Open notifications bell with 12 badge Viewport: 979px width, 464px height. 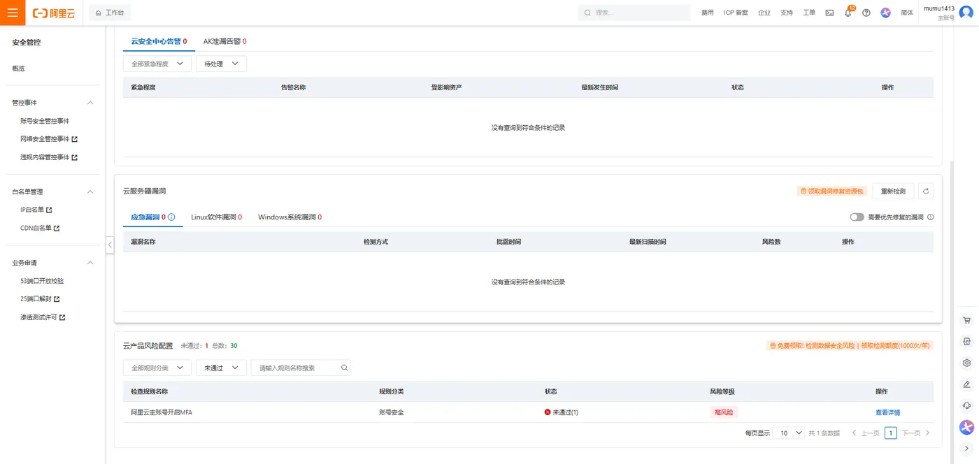848,13
